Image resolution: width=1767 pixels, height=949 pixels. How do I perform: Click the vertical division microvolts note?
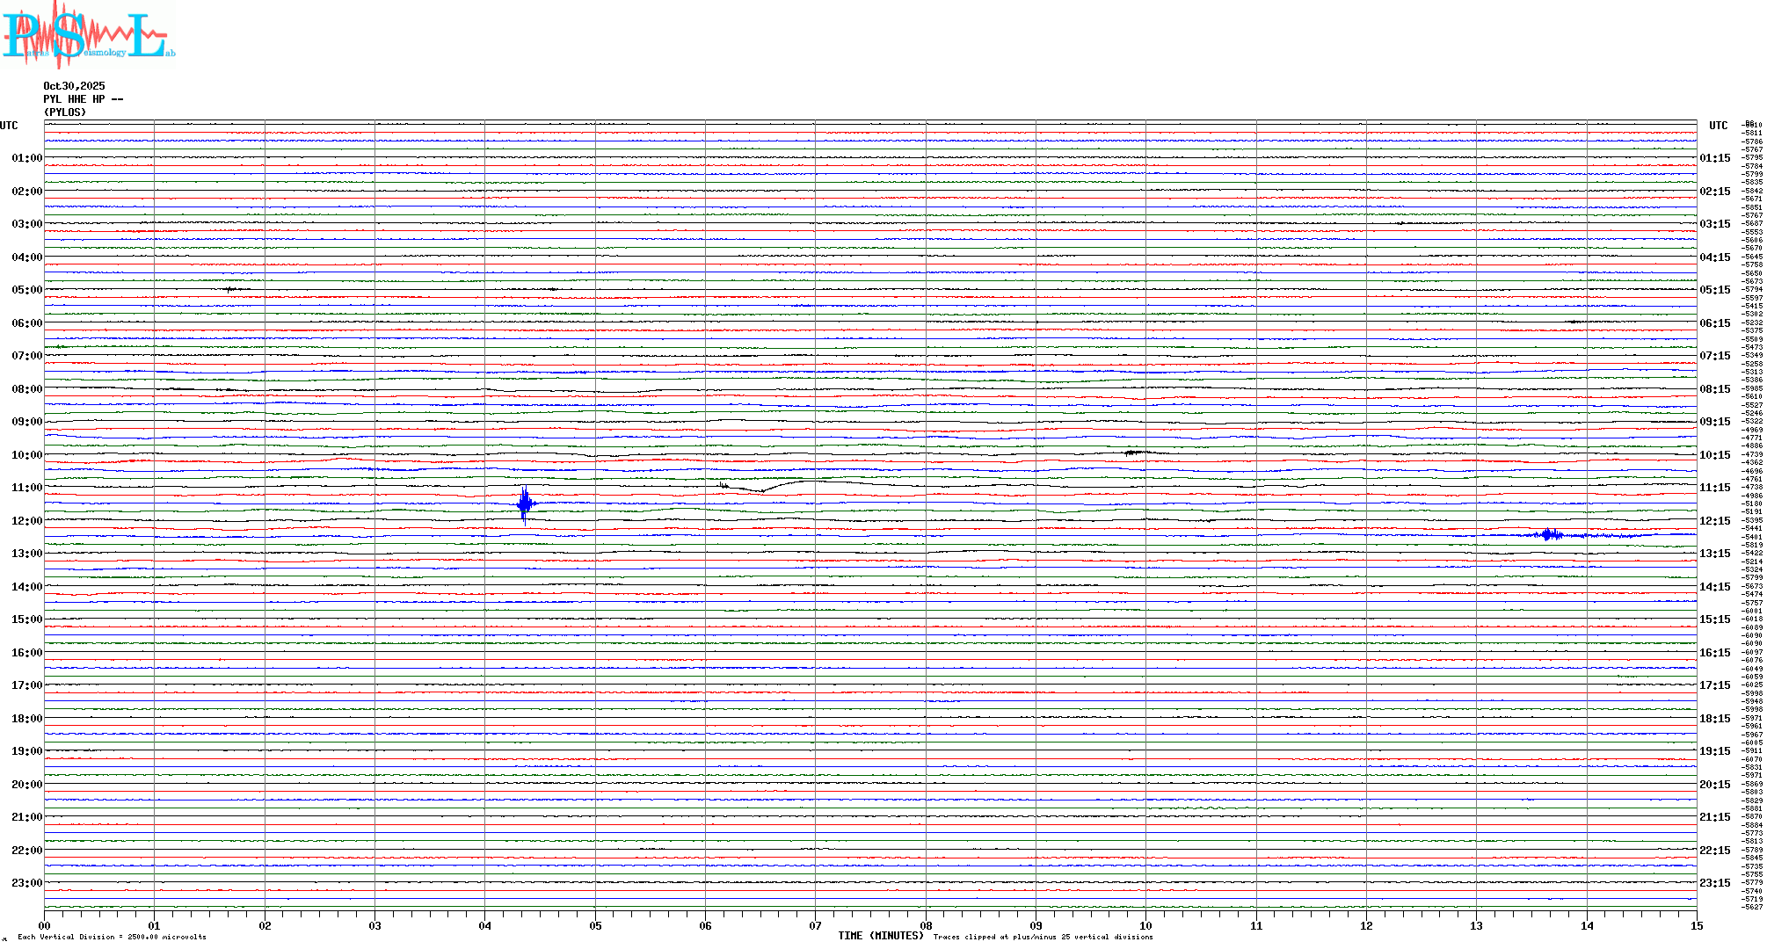112,937
